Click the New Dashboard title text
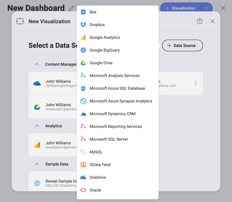The height and width of the screenshot is (202, 232). click(36, 8)
